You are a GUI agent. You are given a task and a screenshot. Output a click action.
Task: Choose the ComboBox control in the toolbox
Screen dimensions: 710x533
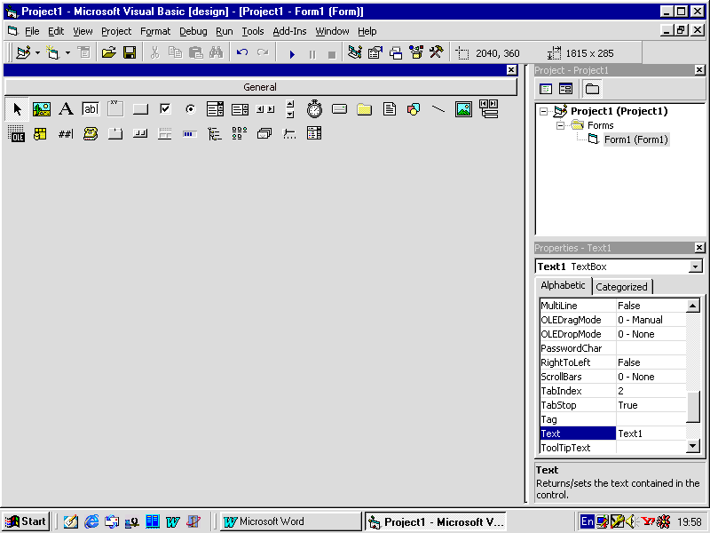pos(215,109)
